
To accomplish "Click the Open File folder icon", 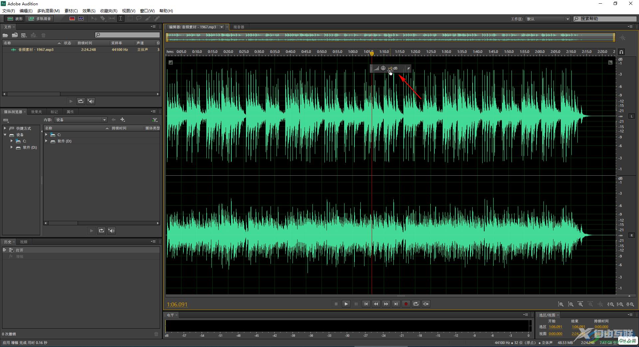I will pos(5,35).
